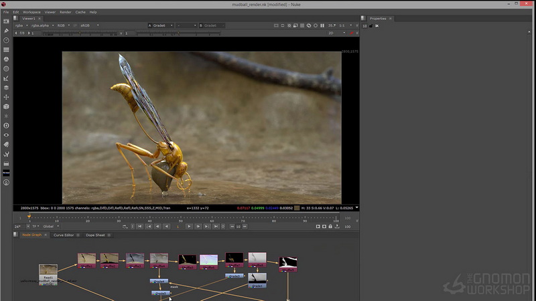
Task: Switch to the Dope Sheet tab
Action: (95, 235)
